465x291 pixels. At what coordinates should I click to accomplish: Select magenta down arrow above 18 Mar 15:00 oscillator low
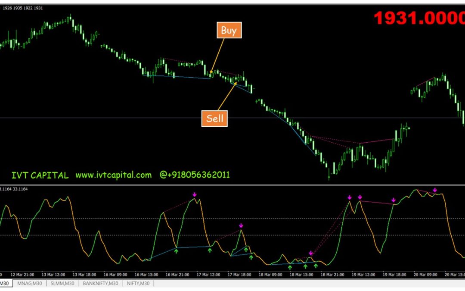(x=310, y=253)
